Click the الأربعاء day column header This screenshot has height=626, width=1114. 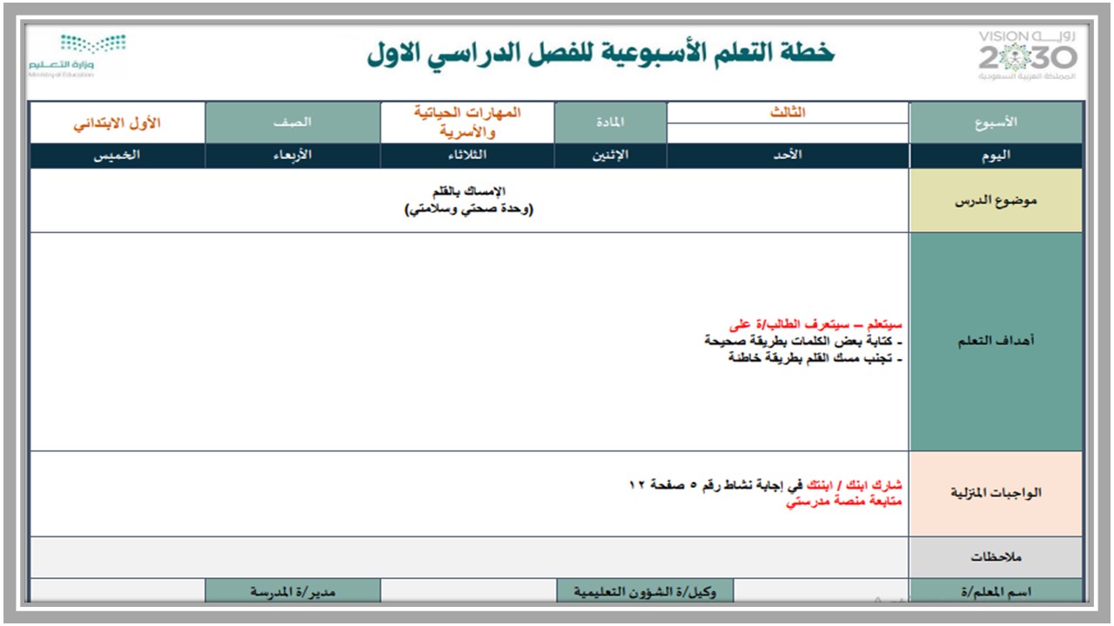[292, 156]
